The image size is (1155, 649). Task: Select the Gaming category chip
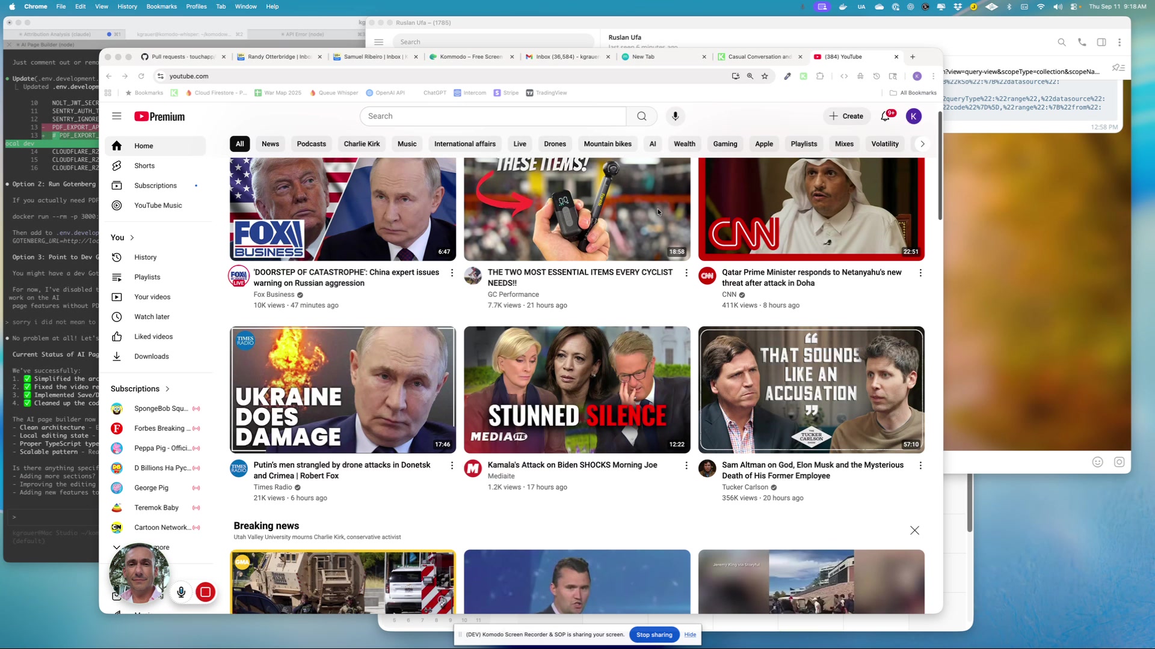click(725, 144)
